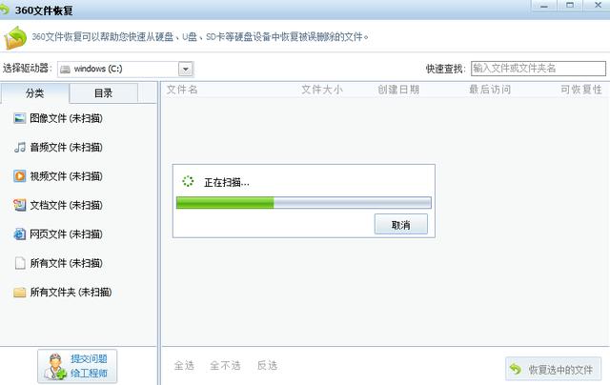Click the spinning scan progress indicator
Viewport: 610px width, 385px height.
pyautogui.click(x=188, y=181)
